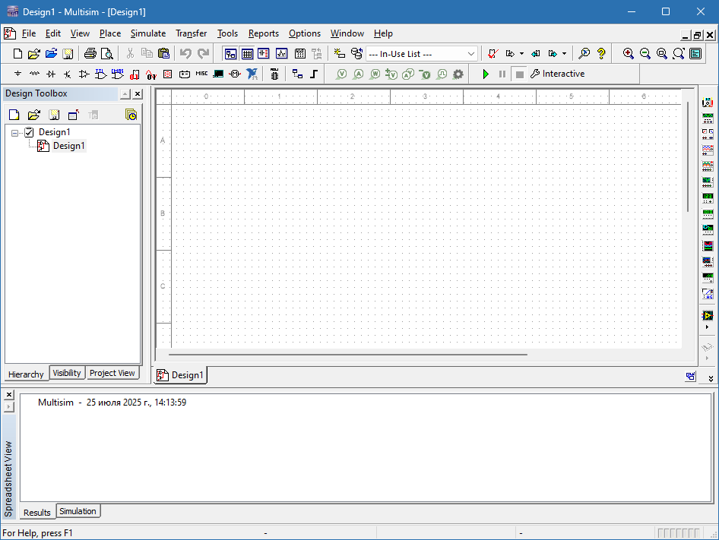Click the yellow Help question mark
Screen dimensions: 719x540
pyautogui.click(x=601, y=54)
